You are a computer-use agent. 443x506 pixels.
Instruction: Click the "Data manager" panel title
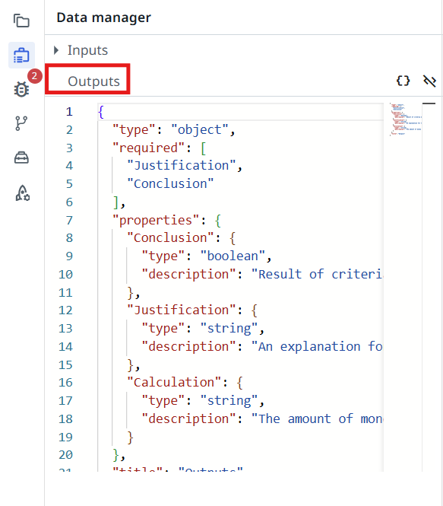104,17
